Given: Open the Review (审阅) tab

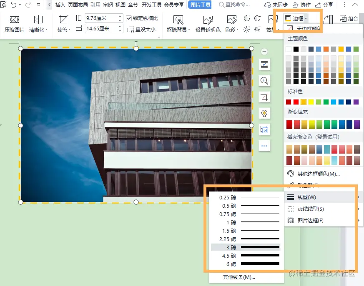Looking at the screenshot, I should pyautogui.click(x=108, y=5).
